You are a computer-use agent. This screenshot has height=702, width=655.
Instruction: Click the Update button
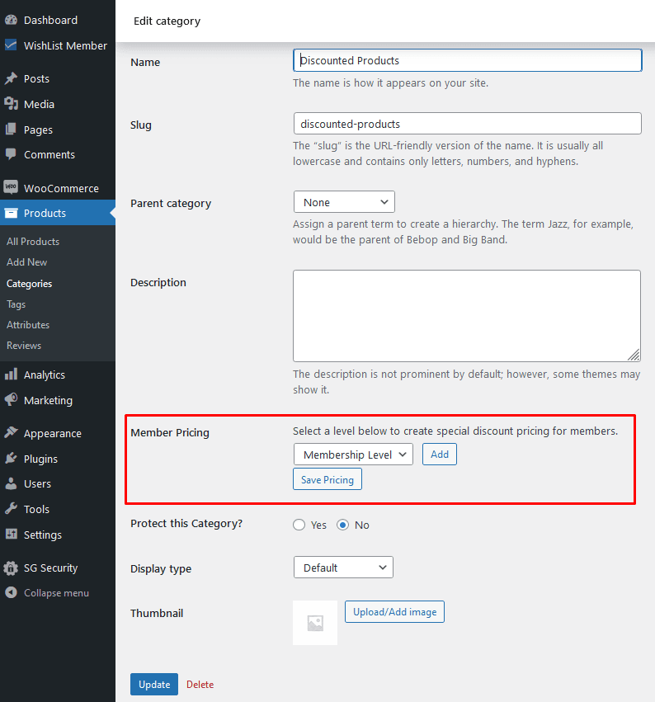pos(154,684)
